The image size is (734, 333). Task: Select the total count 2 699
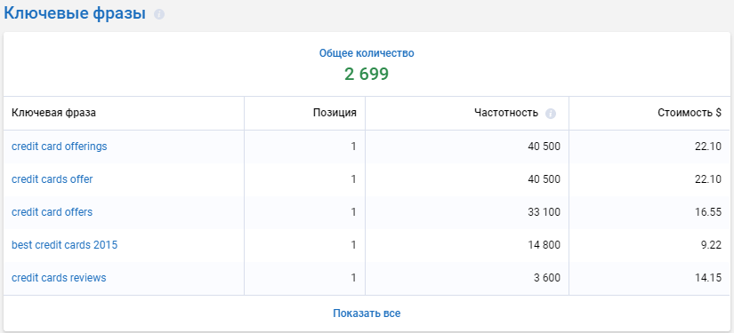(367, 75)
